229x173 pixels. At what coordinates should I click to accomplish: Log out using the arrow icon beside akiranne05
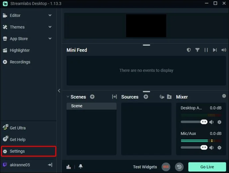coord(50,165)
